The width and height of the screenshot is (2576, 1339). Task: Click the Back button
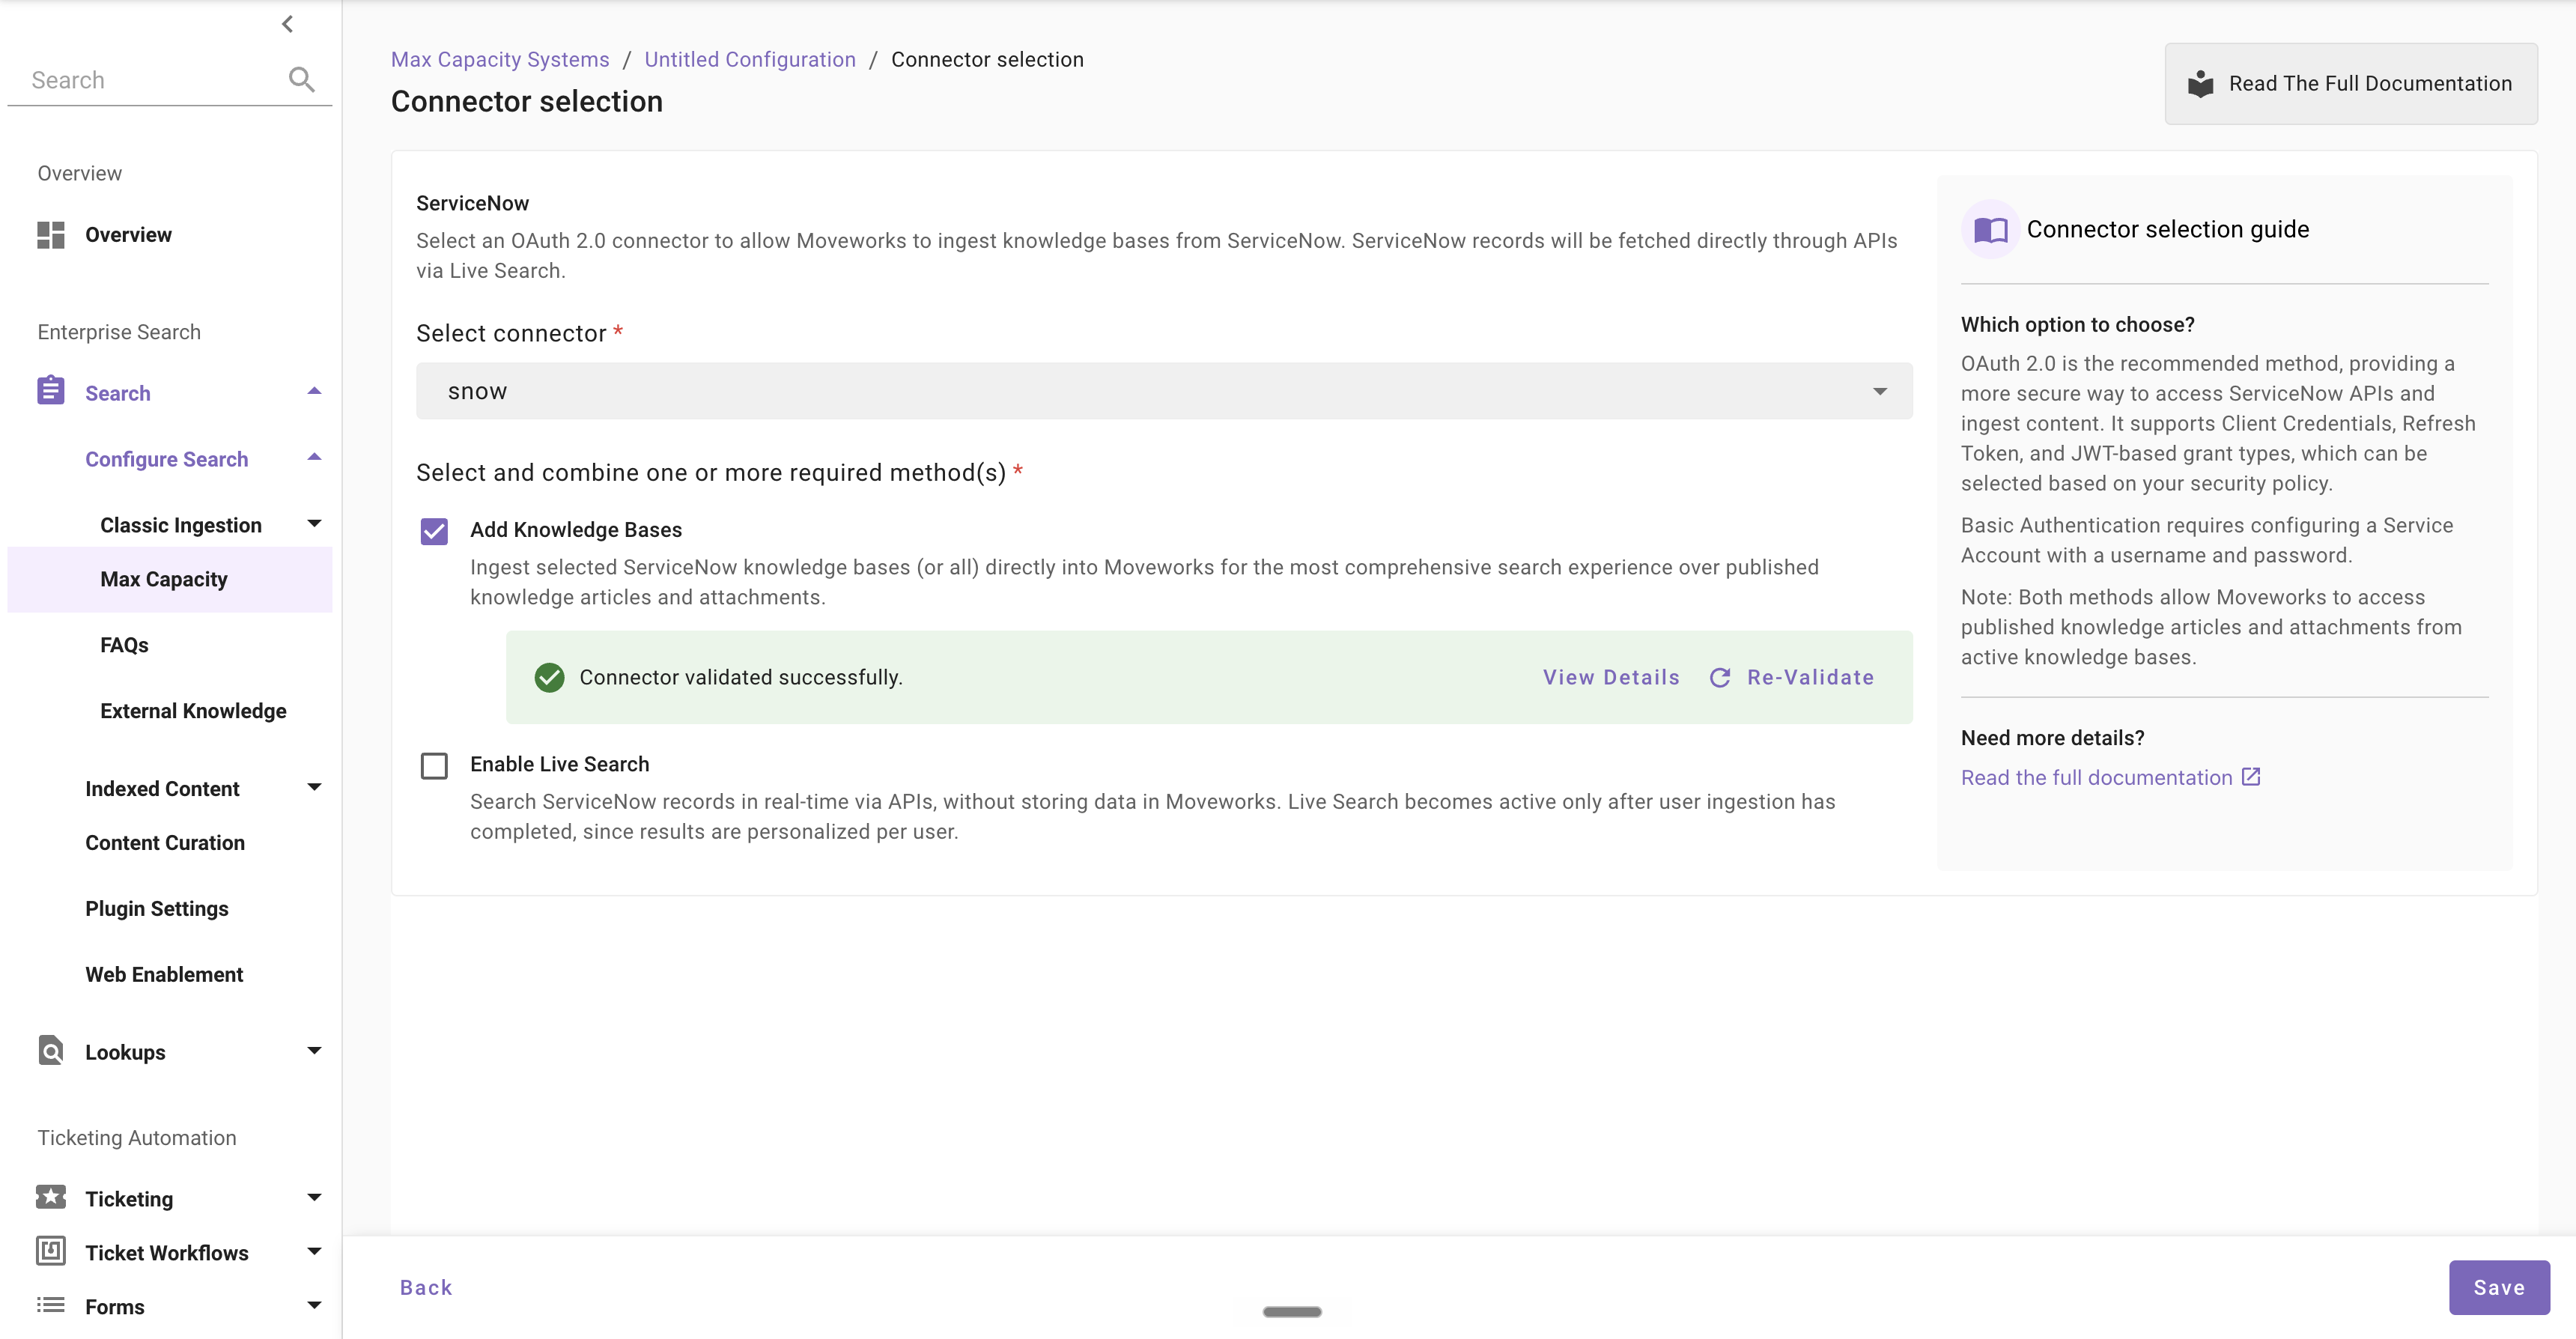click(426, 1287)
